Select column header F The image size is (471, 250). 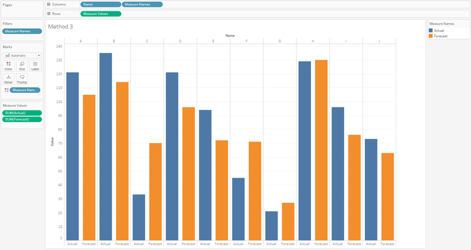(x=246, y=41)
